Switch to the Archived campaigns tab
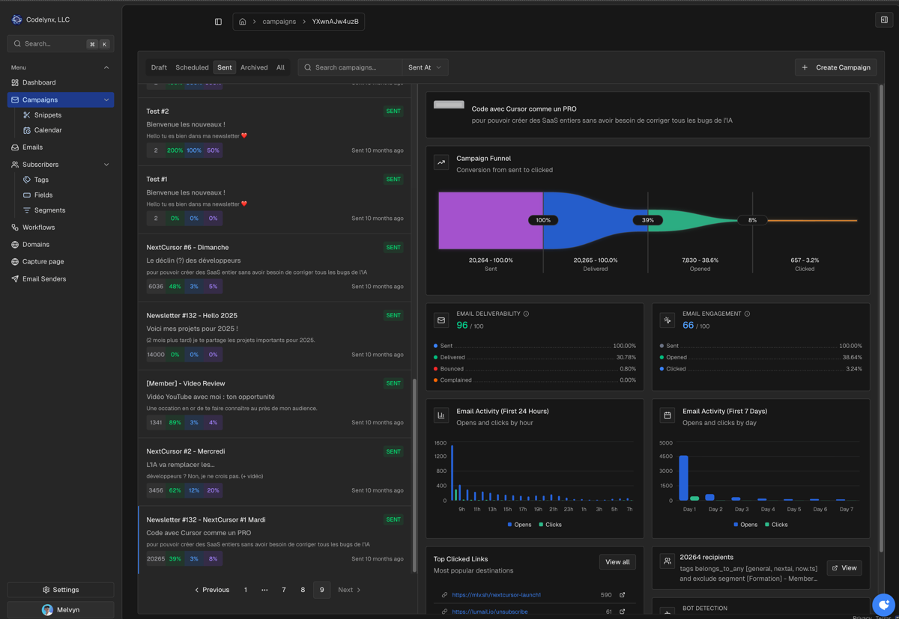 (254, 67)
